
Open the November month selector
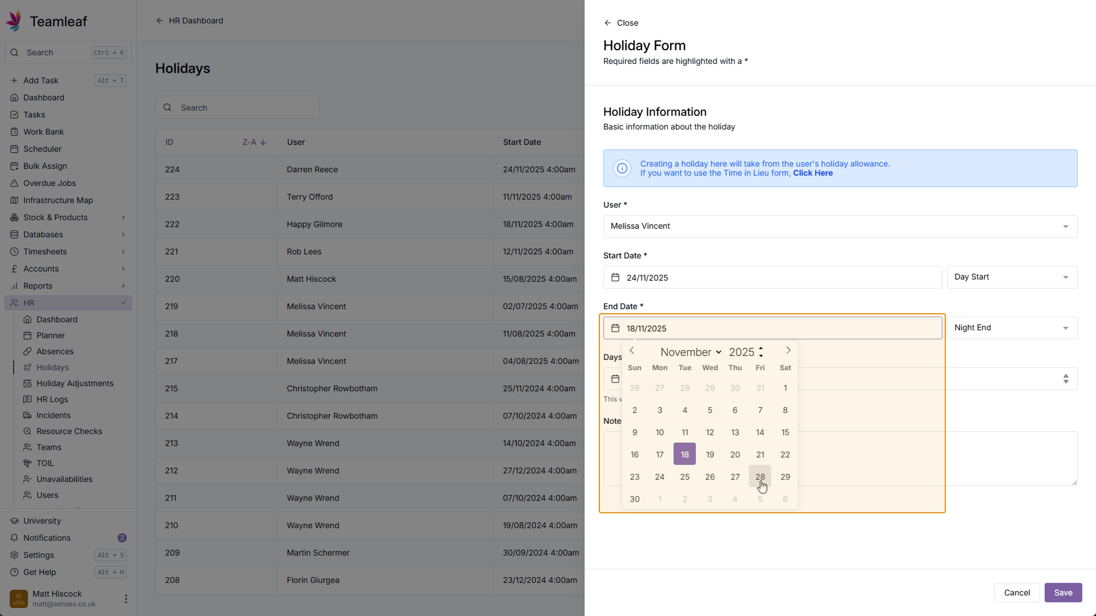point(691,352)
